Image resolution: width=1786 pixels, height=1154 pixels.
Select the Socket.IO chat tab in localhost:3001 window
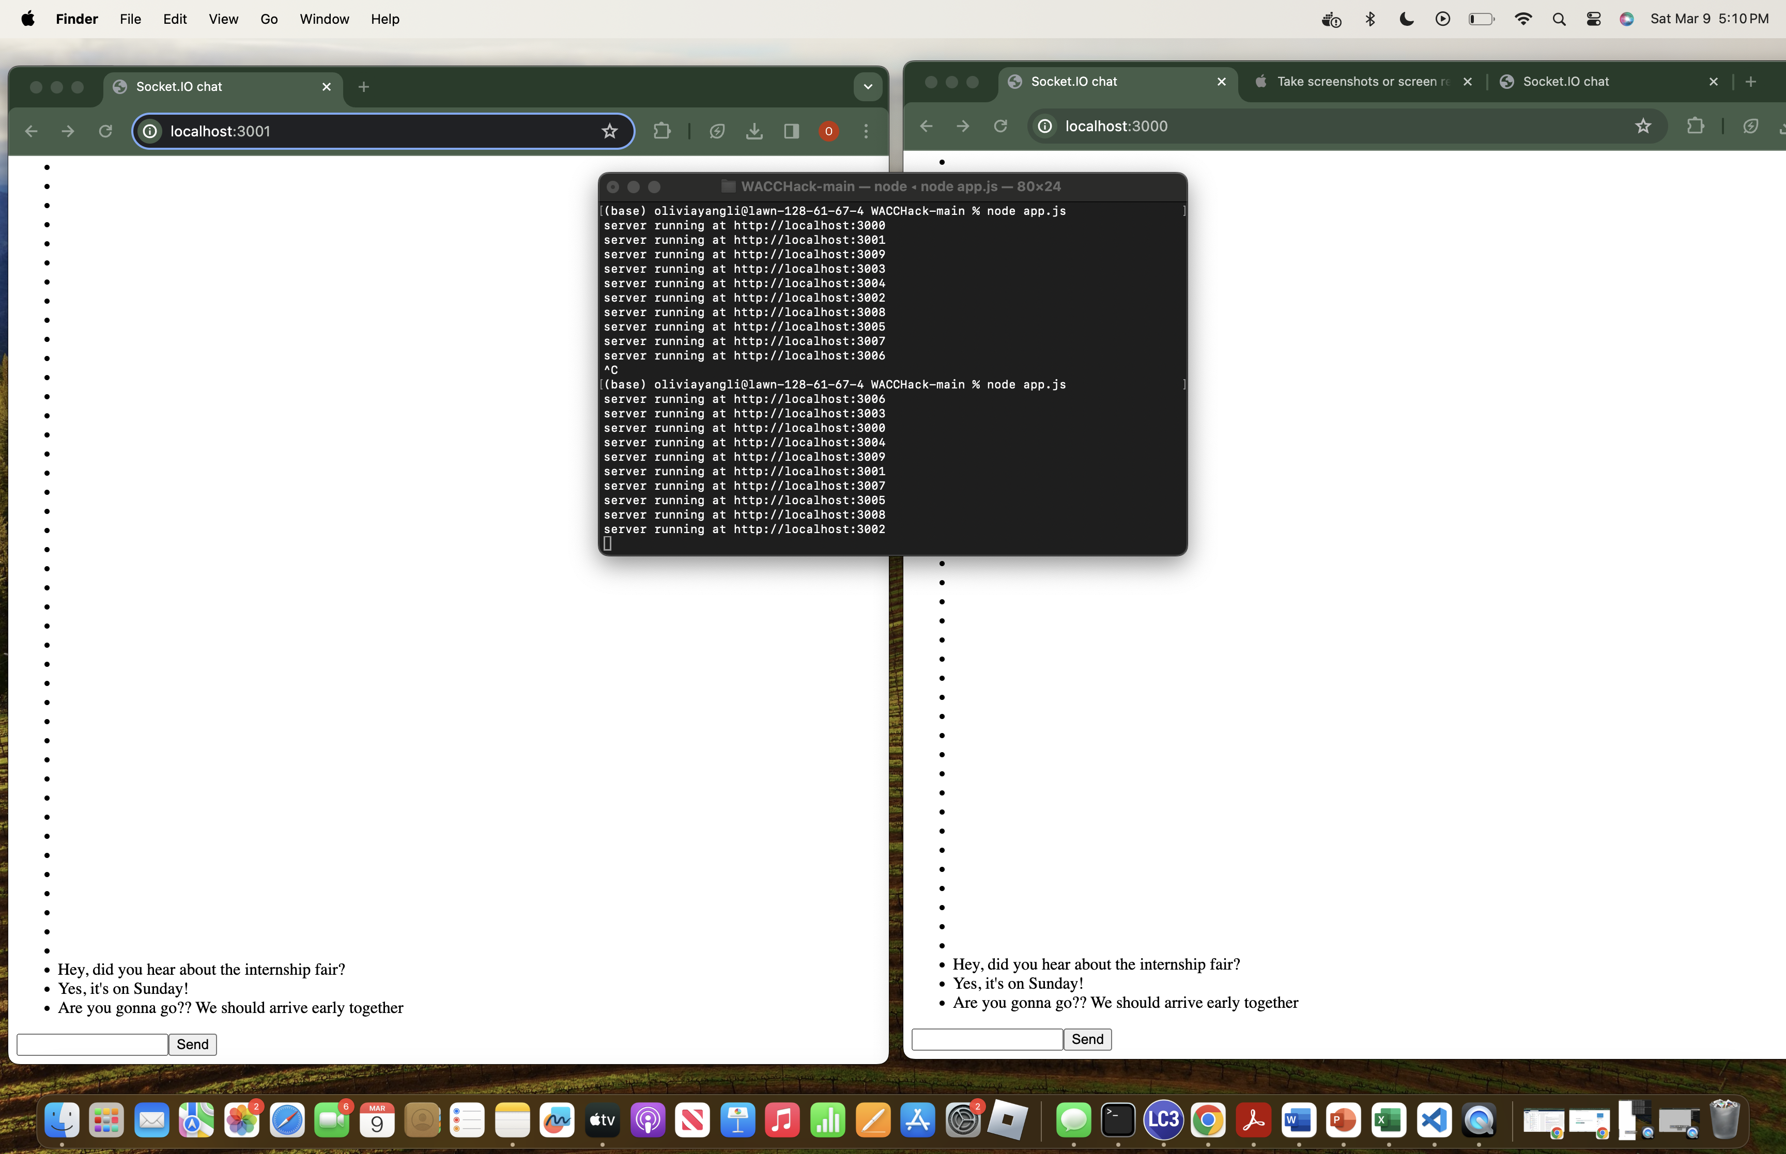pos(223,87)
